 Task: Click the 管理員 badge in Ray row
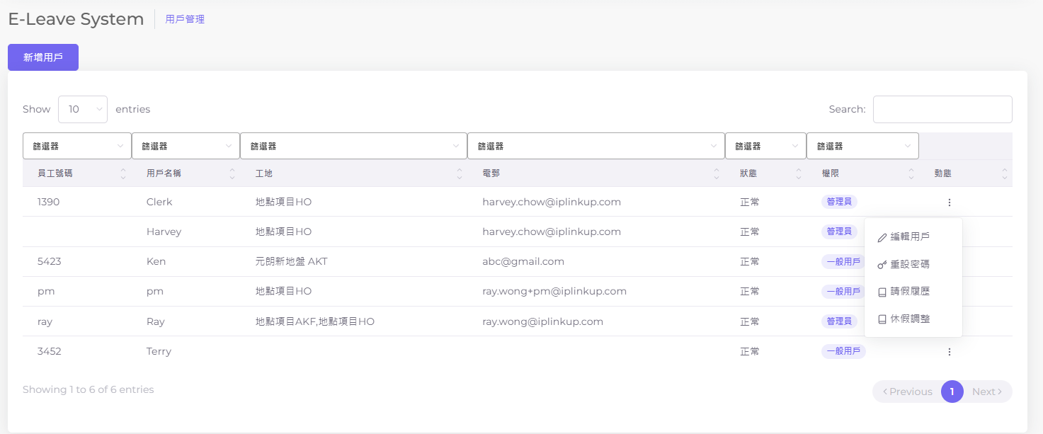839,321
